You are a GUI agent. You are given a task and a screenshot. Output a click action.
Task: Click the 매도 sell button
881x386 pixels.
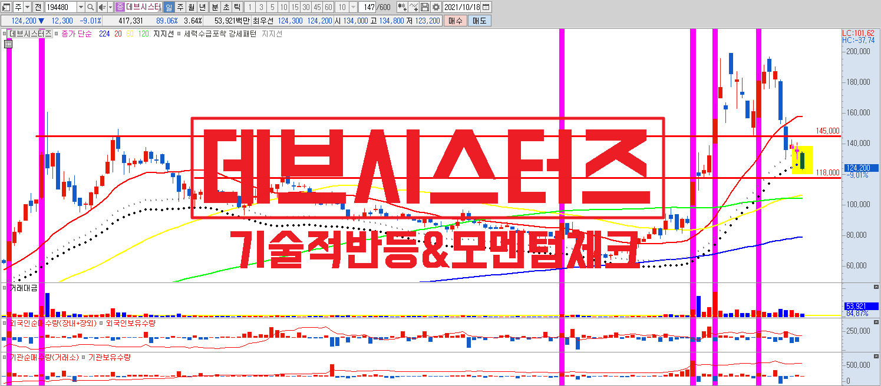[x=480, y=21]
